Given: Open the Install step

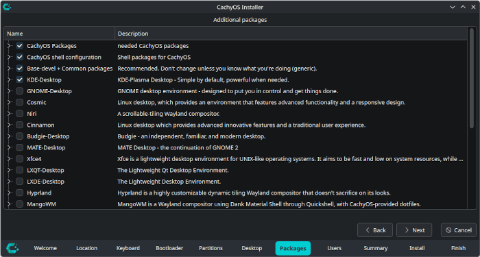Looking at the screenshot, I should coord(417,248).
